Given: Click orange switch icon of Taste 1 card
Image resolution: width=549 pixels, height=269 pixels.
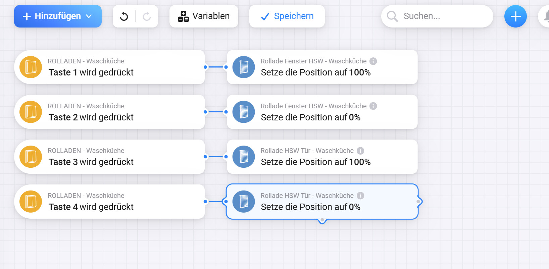Looking at the screenshot, I should tap(31, 67).
